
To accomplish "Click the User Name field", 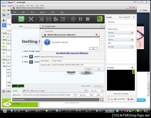I will pyautogui.click(x=78, y=61).
